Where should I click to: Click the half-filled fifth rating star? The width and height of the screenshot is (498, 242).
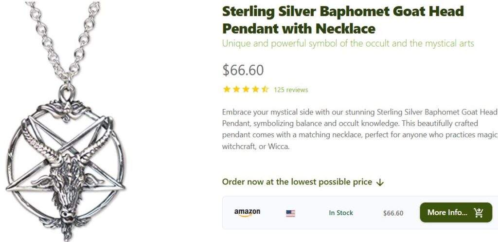tap(265, 89)
